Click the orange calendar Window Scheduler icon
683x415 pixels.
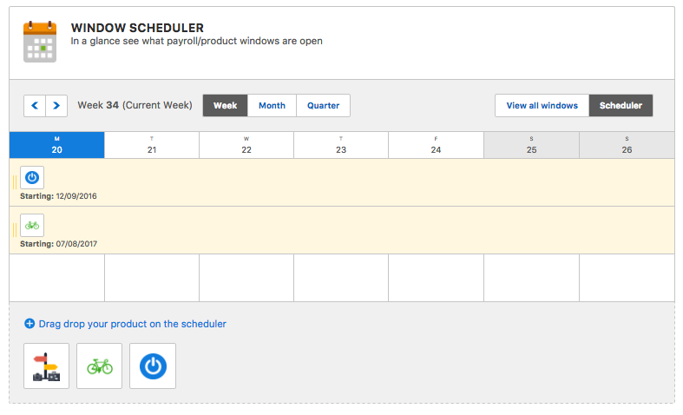(x=40, y=42)
